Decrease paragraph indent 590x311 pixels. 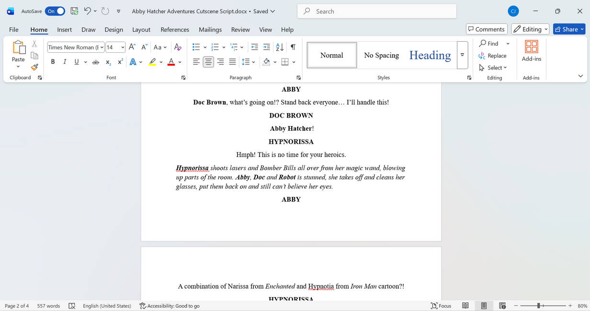(x=254, y=47)
